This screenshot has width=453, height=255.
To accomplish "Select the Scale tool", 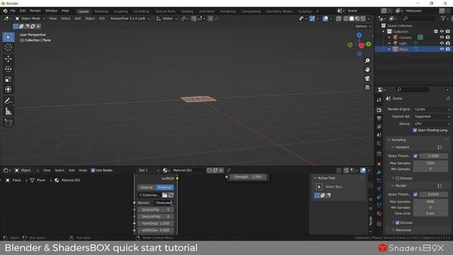I will pyautogui.click(x=8, y=79).
